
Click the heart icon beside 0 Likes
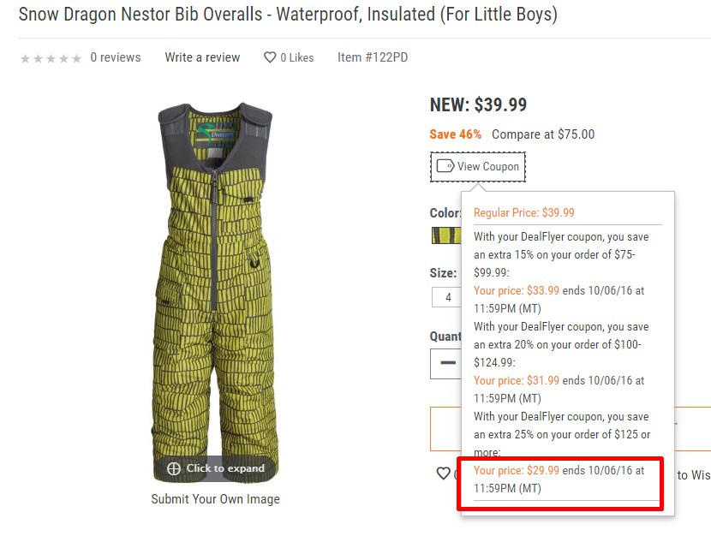[270, 57]
